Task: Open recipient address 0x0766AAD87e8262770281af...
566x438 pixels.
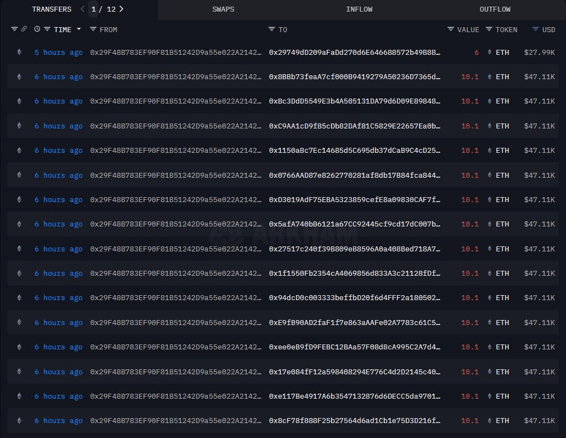Action: click(354, 175)
